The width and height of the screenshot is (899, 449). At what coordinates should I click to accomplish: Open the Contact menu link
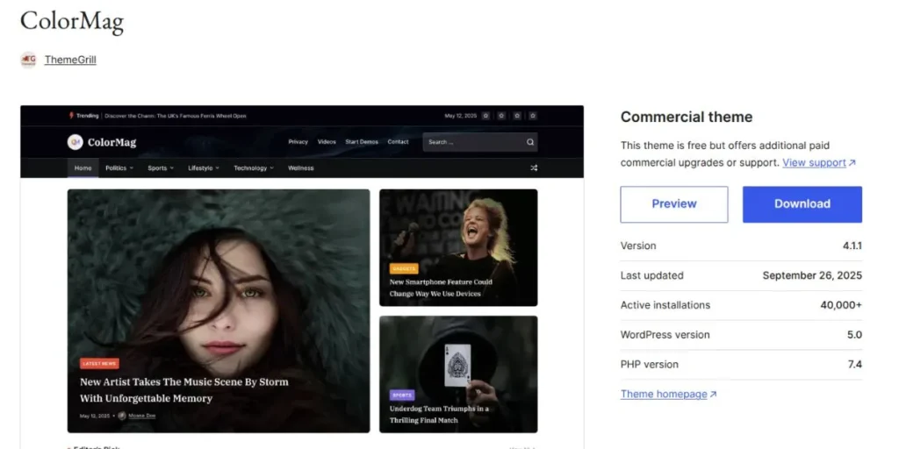click(x=398, y=142)
